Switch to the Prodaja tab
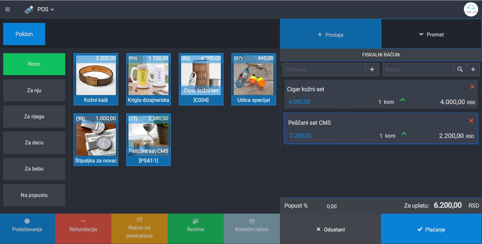Viewport: 482px width, 244px height. coord(331,34)
